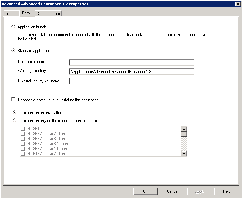Image resolution: width=242 pixels, height=198 pixels.
Task: Focus the Uninstall registry key name field
Action: click(x=131, y=81)
